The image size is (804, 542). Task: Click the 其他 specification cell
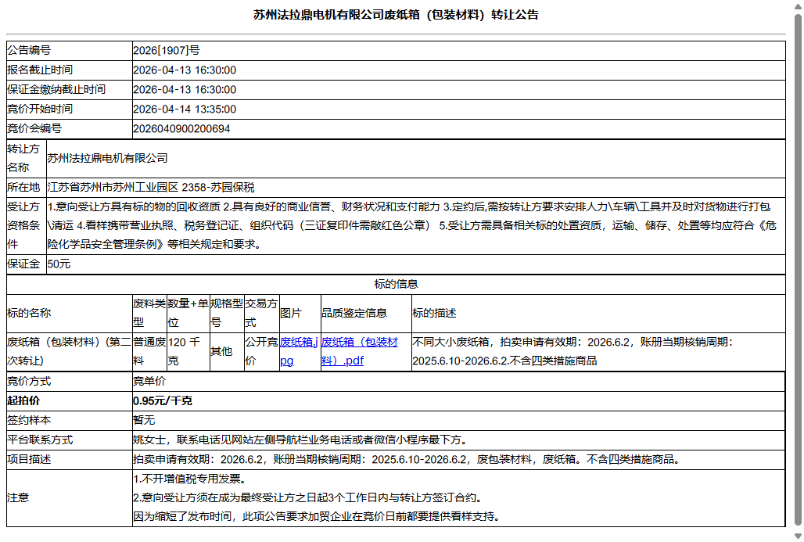tap(227, 351)
